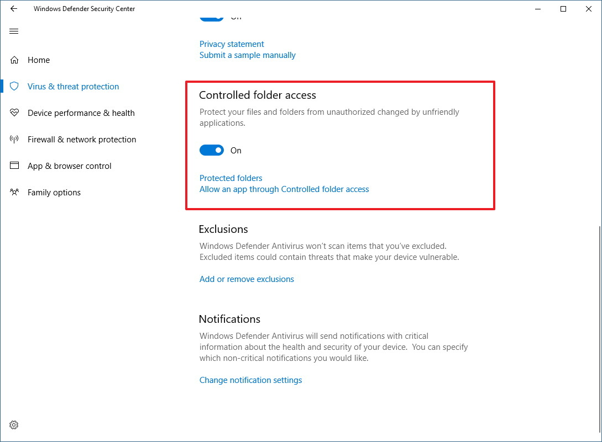Screen dimensions: 602x442
Task: Click Change notification settings link
Action: (x=251, y=380)
